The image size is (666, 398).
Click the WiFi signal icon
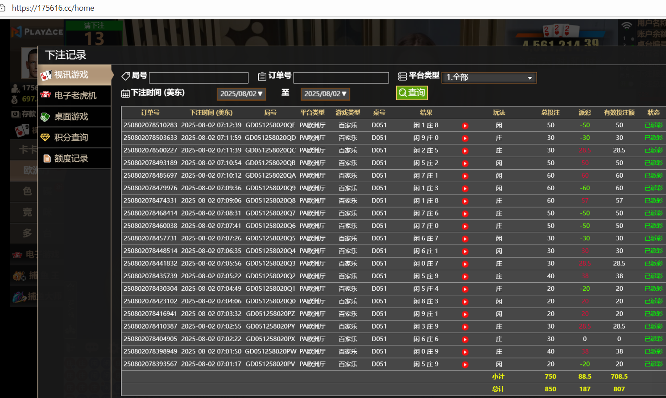coord(626,26)
